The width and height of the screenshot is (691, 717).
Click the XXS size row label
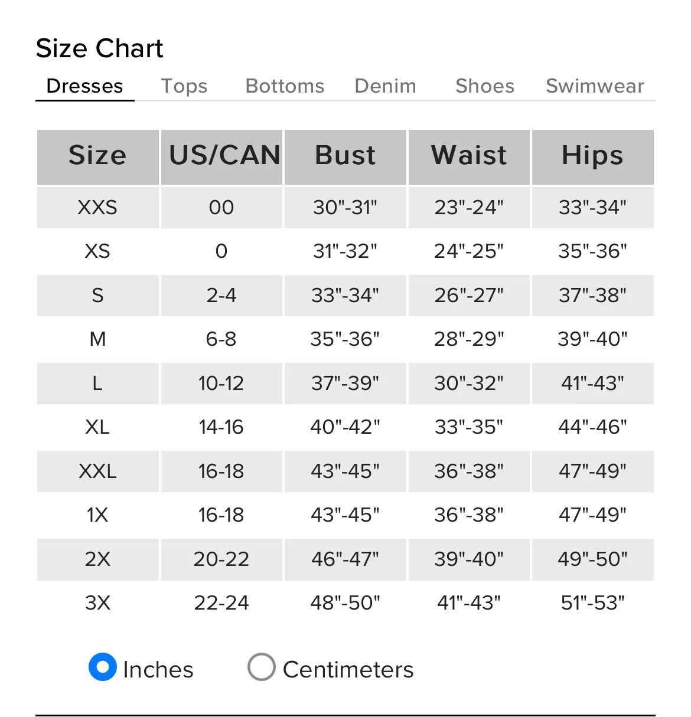[97, 208]
